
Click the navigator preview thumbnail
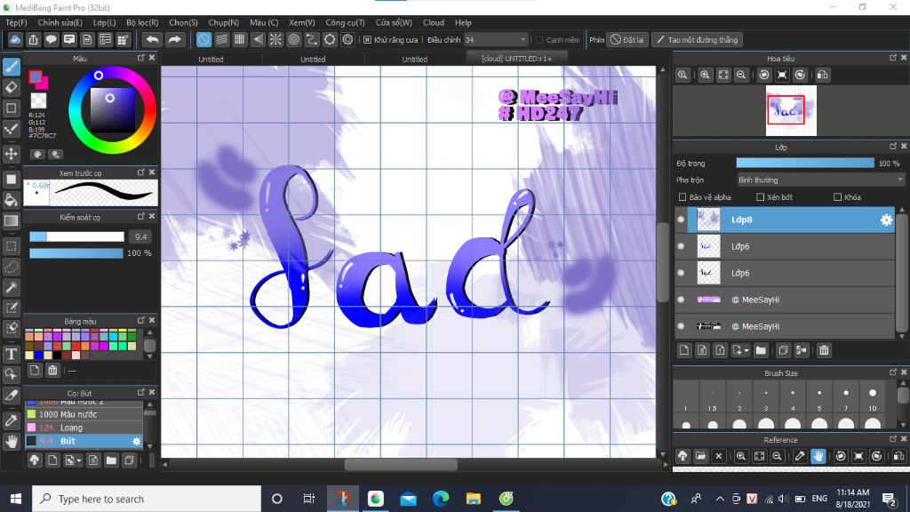point(791,111)
